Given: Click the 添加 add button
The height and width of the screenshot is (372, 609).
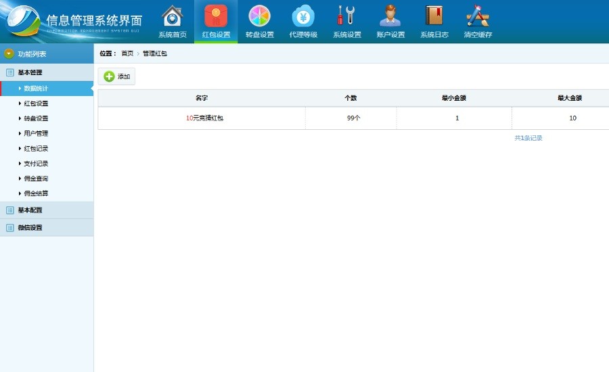Looking at the screenshot, I should 116,76.
